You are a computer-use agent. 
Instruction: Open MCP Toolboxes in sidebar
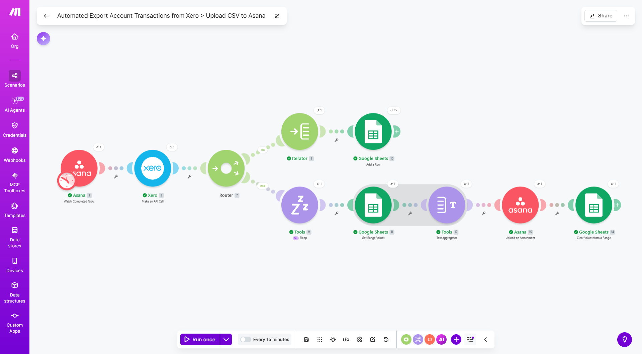pos(15,183)
